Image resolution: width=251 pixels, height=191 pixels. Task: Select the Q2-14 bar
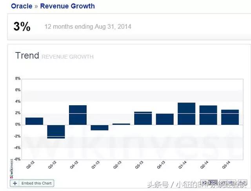point(208,115)
